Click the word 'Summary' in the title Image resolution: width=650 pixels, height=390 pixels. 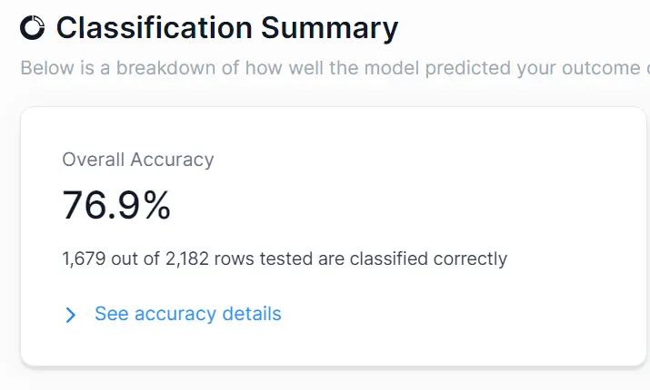pyautogui.click(x=329, y=28)
